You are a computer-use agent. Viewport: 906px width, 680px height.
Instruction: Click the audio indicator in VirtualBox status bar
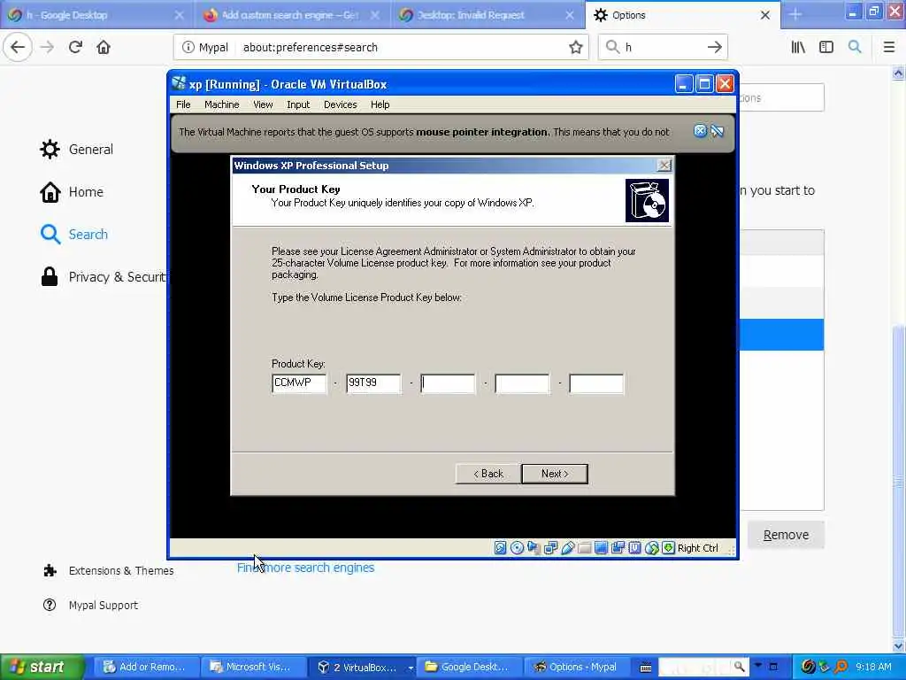click(534, 547)
